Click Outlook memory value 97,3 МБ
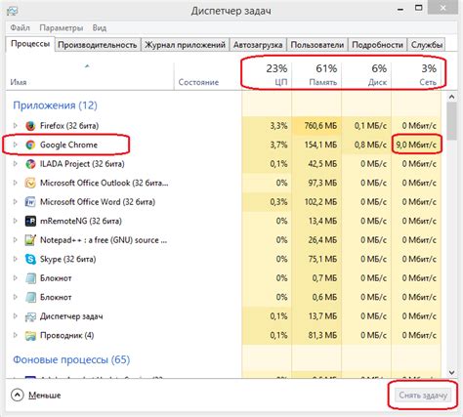463x417 pixels. 322,183
